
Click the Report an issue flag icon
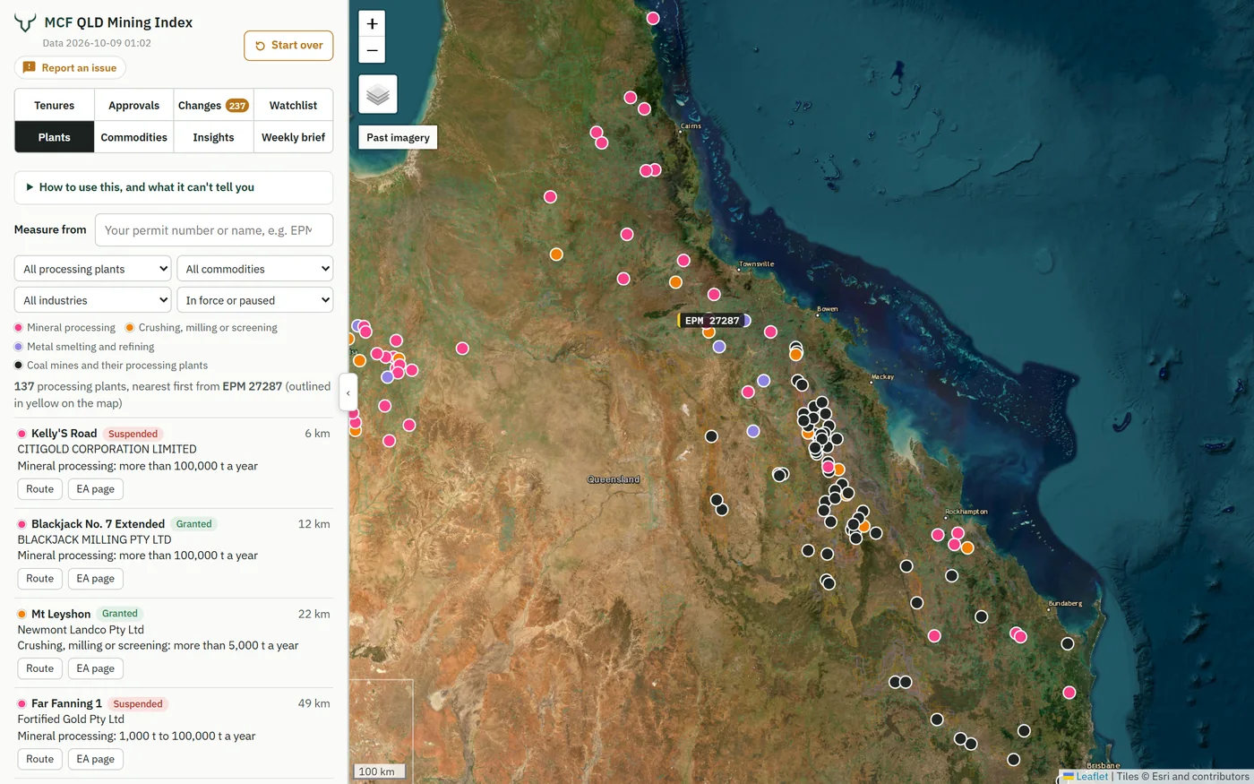coord(30,67)
